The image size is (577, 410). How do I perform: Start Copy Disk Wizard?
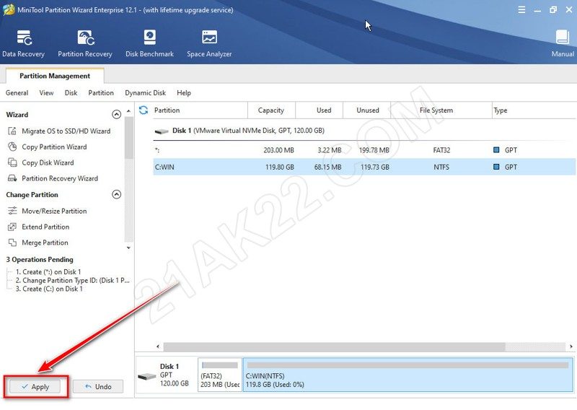click(48, 162)
